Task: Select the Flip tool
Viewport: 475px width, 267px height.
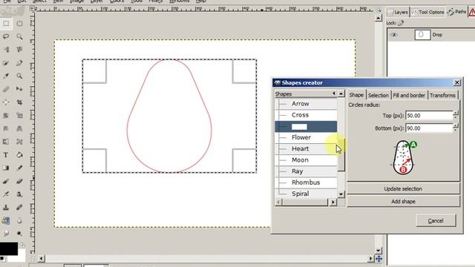Action: [x=6, y=142]
